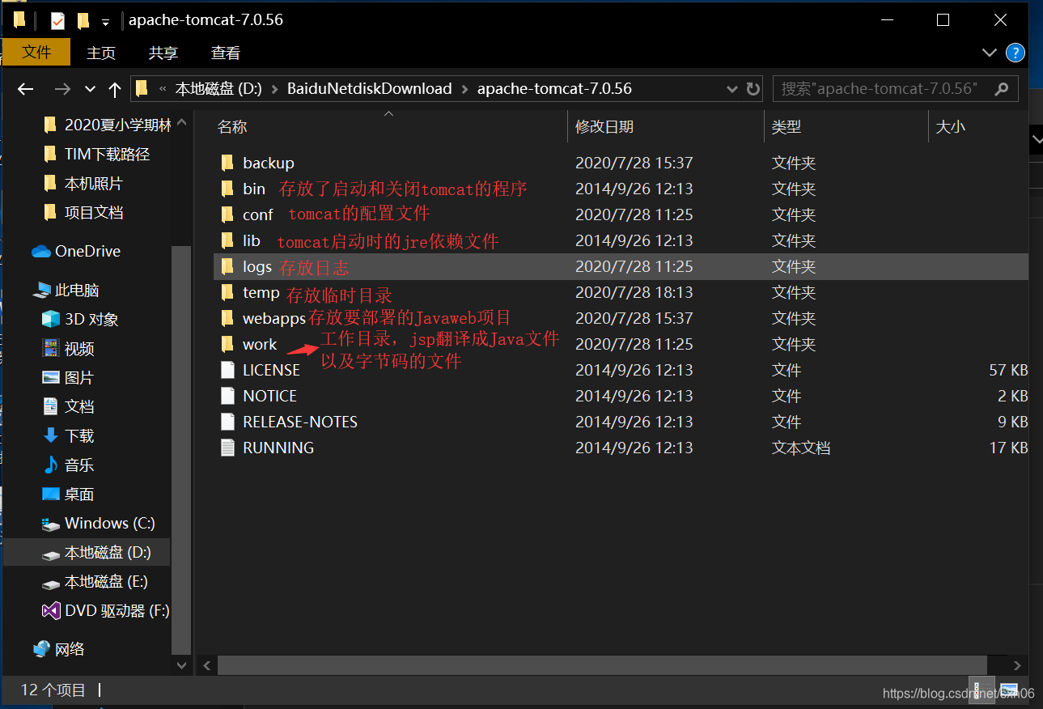Sort by the 类型 column header
This screenshot has height=709, width=1043.
coord(786,127)
